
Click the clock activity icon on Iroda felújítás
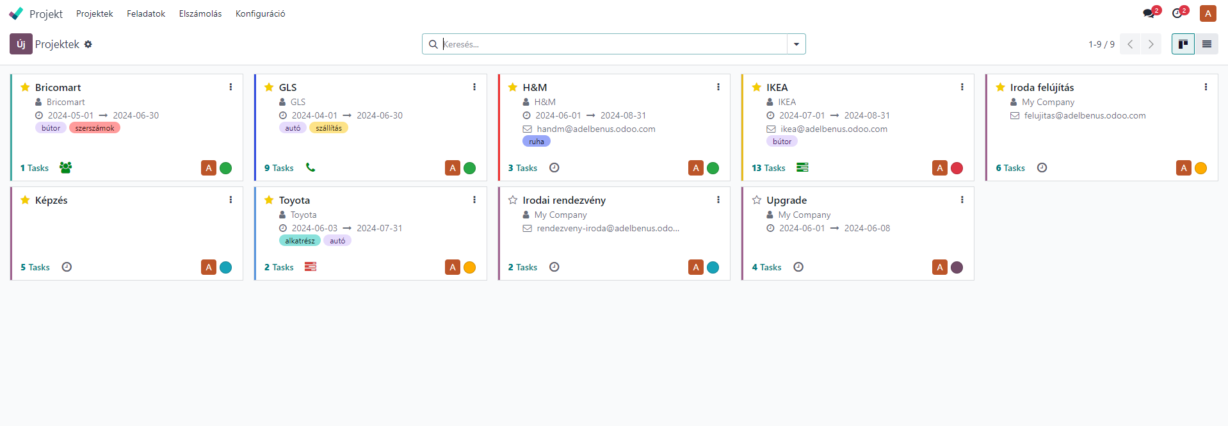(1042, 168)
